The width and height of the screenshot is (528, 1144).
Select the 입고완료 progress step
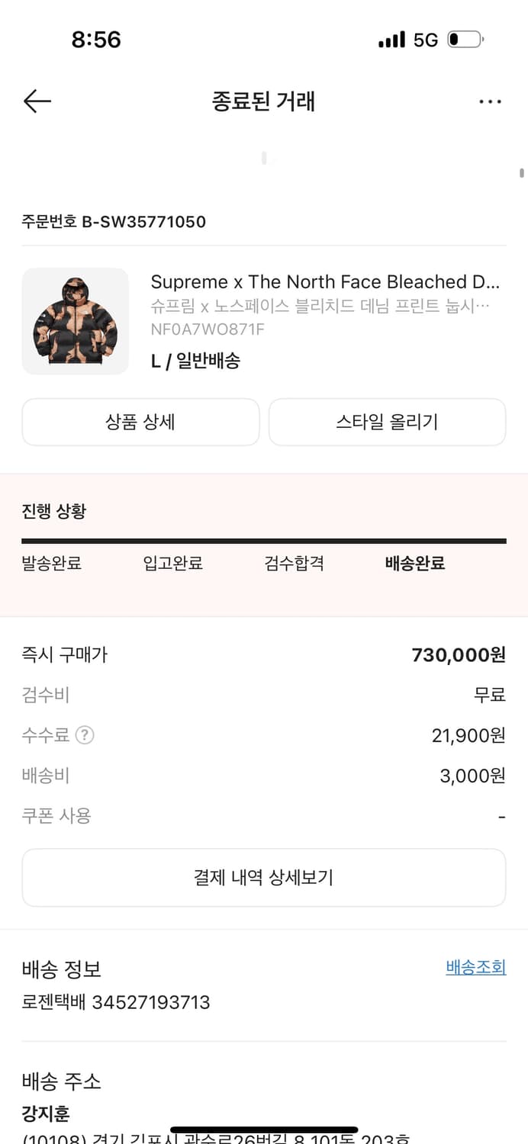(x=173, y=564)
